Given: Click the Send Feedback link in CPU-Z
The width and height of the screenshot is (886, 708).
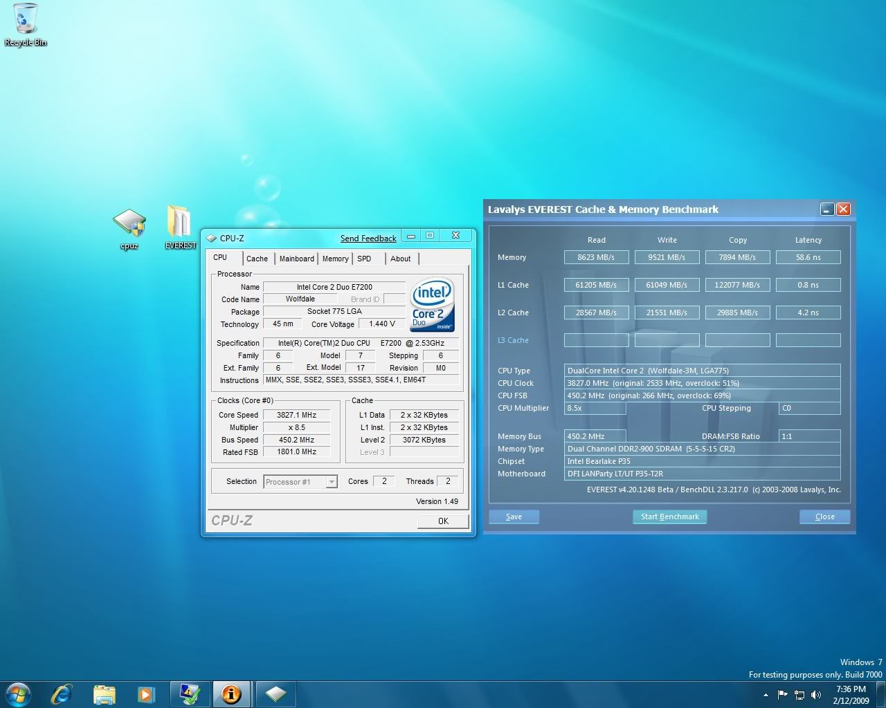Looking at the screenshot, I should coord(368,239).
